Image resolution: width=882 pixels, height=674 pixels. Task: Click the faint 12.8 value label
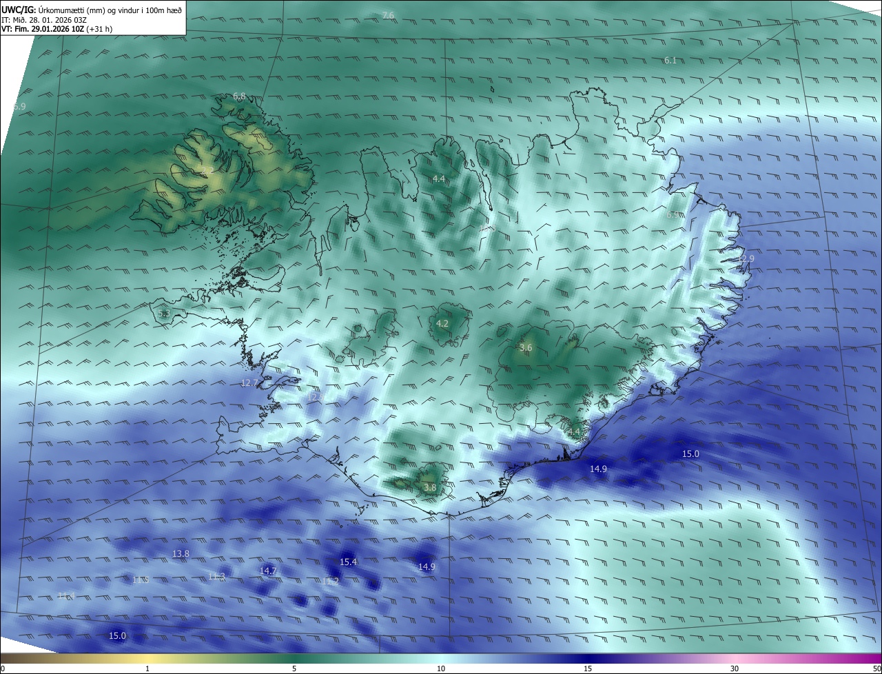coord(316,397)
